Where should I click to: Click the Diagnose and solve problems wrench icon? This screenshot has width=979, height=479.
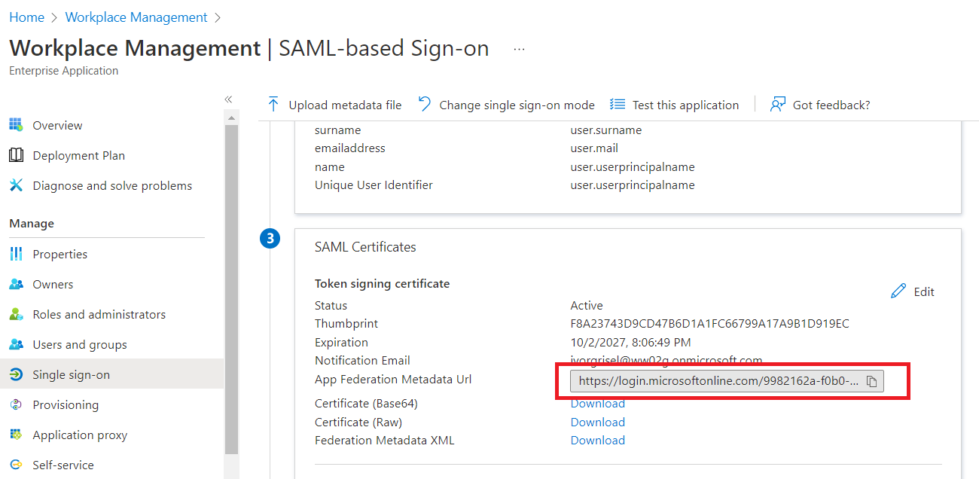(16, 185)
